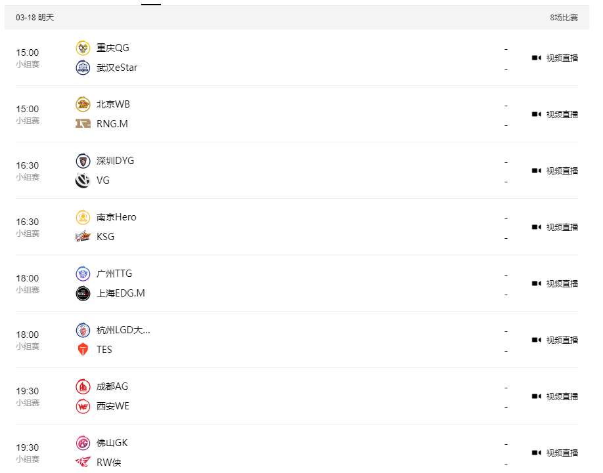
Task: Click the 杭州LGD大... team name
Action: click(x=123, y=330)
